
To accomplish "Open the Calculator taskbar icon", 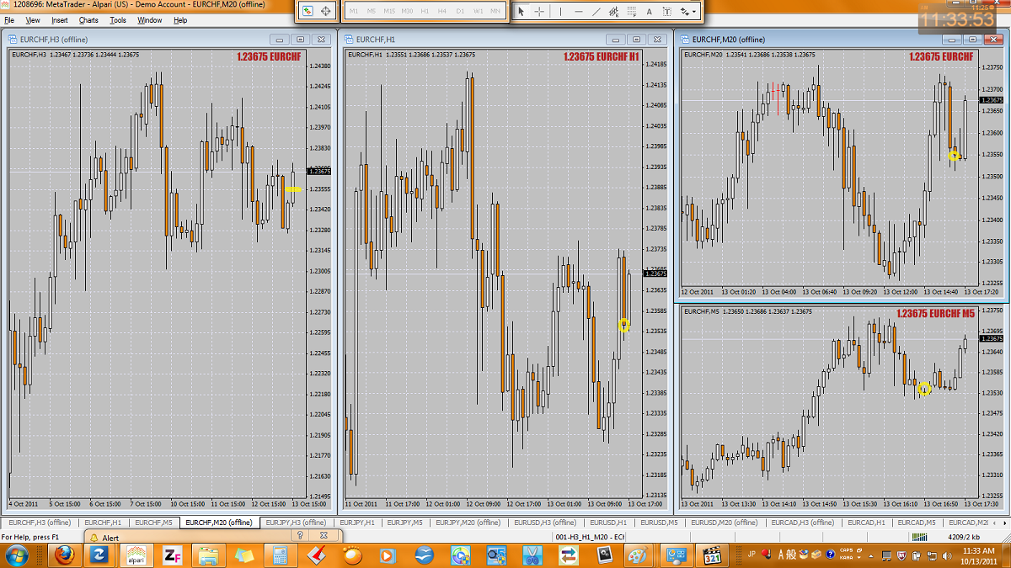I will click(x=281, y=555).
